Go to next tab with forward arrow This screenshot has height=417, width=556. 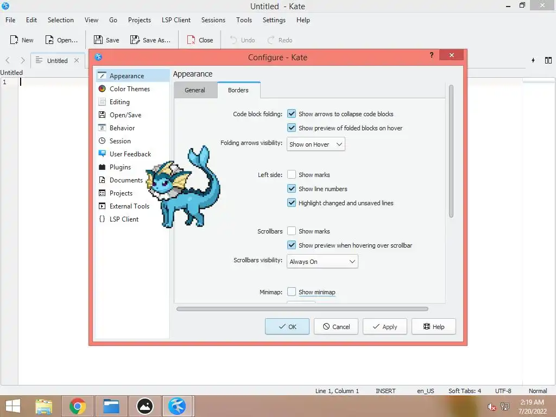pos(23,60)
